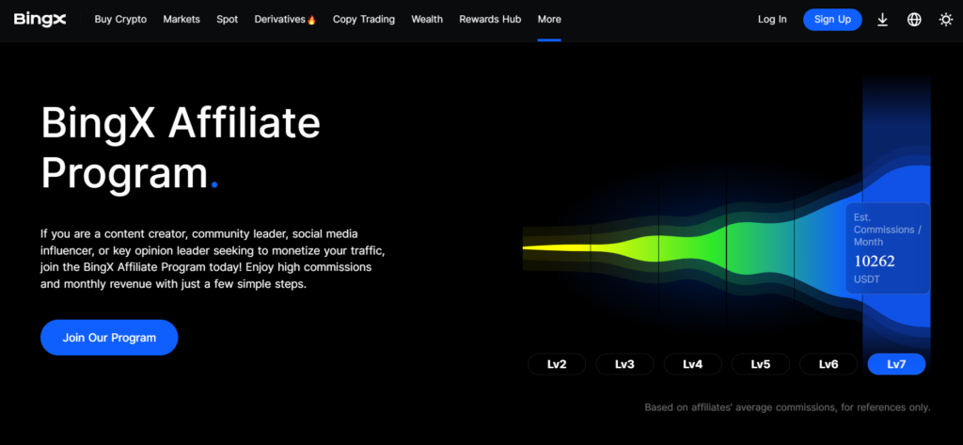963x445 pixels.
Task: Open the language globe icon
Action: point(914,20)
